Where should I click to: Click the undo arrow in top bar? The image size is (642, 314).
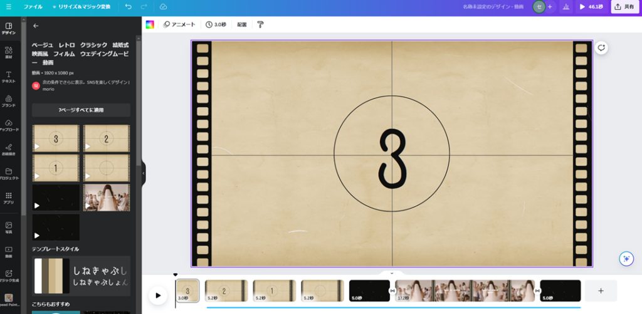click(x=129, y=7)
